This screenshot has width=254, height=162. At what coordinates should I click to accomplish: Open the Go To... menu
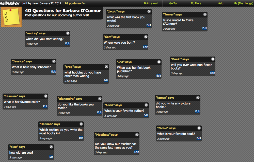coord(174,3)
